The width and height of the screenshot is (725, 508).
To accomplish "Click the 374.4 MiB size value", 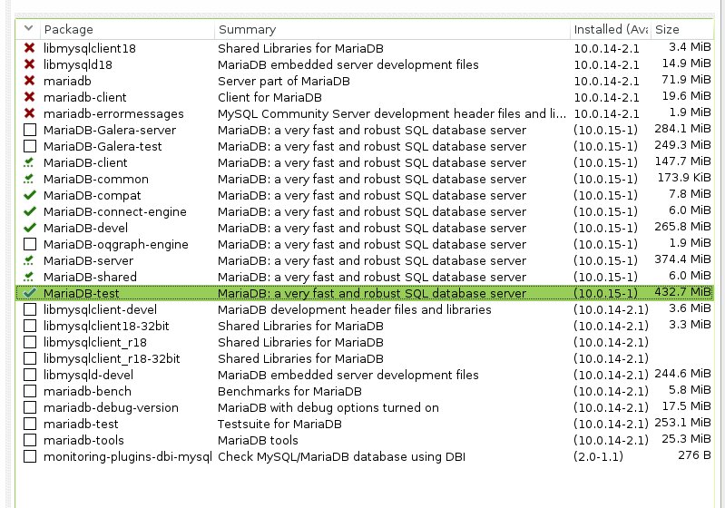I will point(682,259).
